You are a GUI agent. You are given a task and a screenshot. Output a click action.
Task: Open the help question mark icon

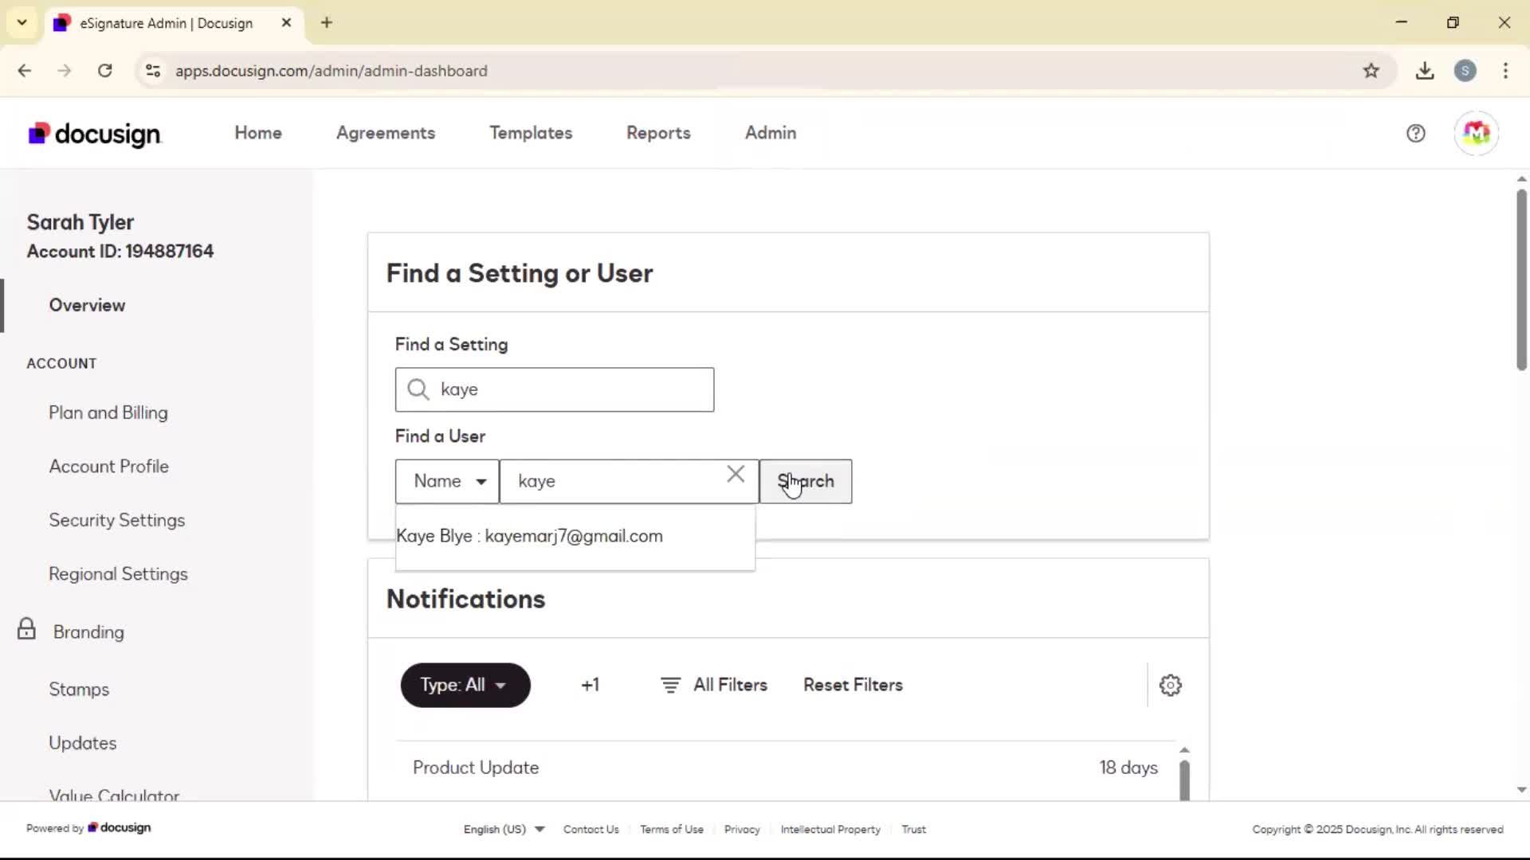point(1415,133)
